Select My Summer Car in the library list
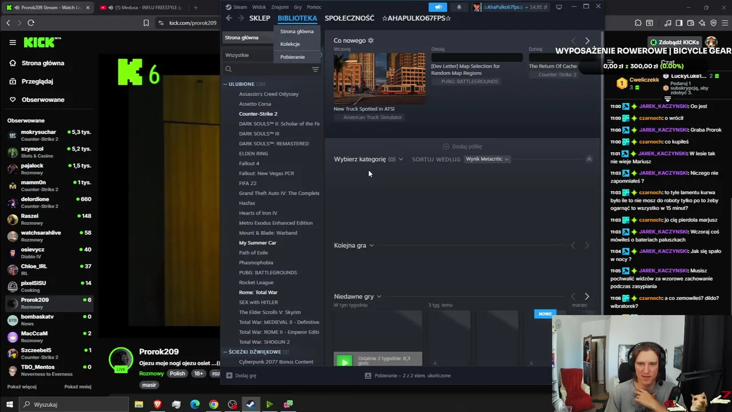Image resolution: width=732 pixels, height=412 pixels. point(257,243)
